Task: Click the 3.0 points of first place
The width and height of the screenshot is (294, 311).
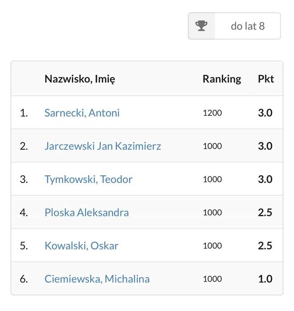Action: coord(265,113)
